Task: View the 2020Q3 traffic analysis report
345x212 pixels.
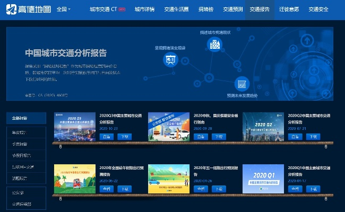Action: [107, 136]
